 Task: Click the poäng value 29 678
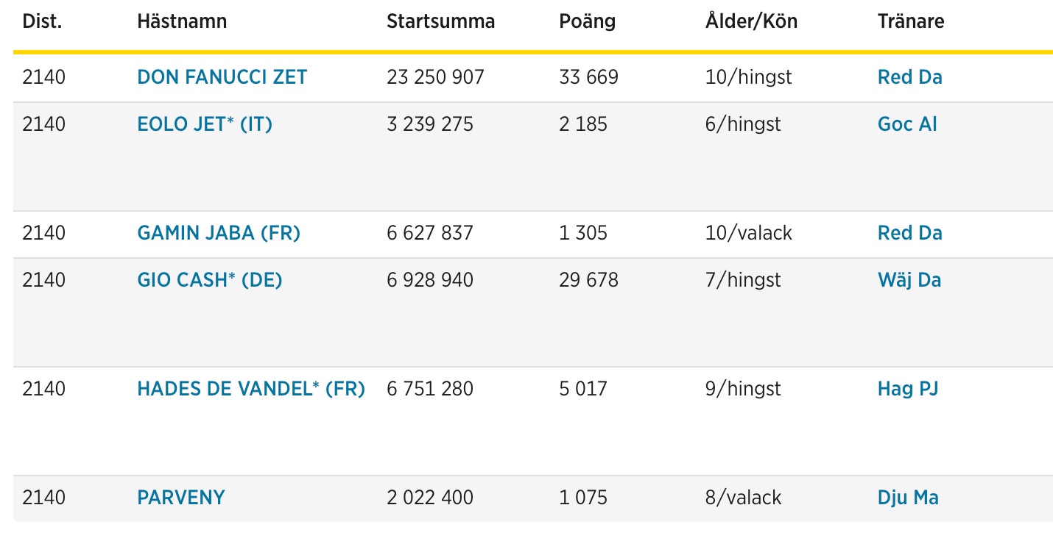coord(588,280)
